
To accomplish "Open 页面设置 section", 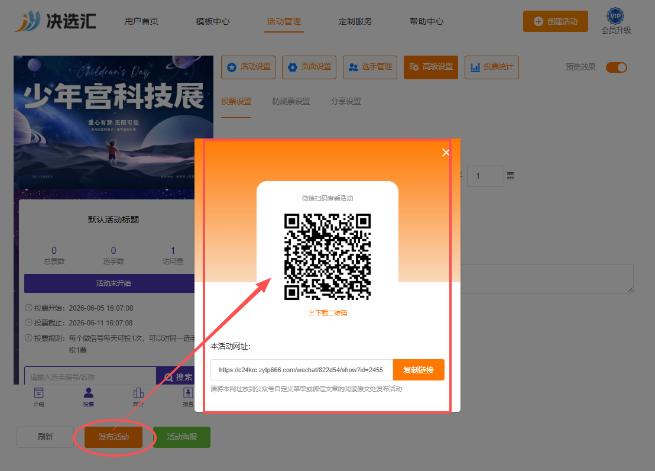I will pos(309,67).
